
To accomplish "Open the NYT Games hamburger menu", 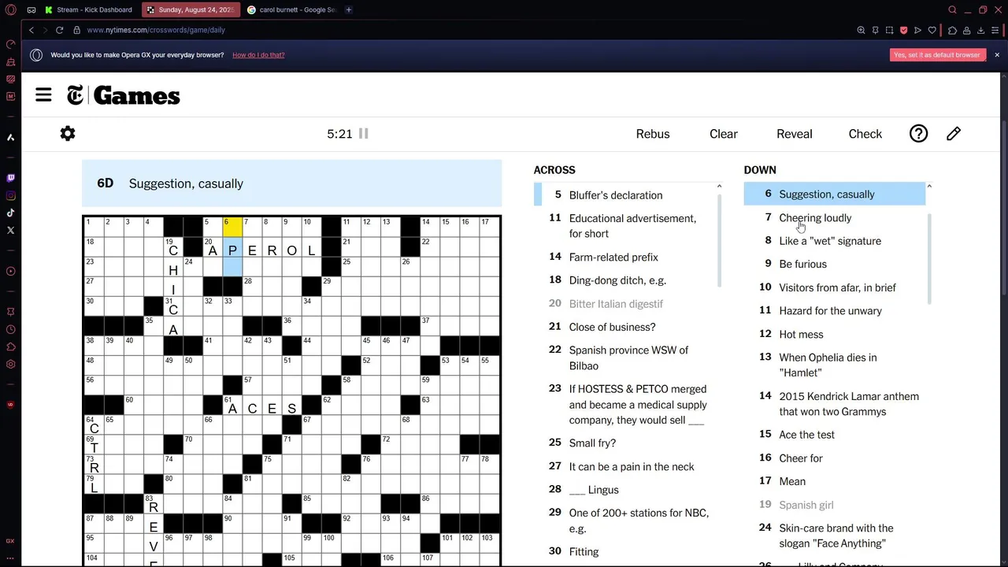I will point(43,95).
